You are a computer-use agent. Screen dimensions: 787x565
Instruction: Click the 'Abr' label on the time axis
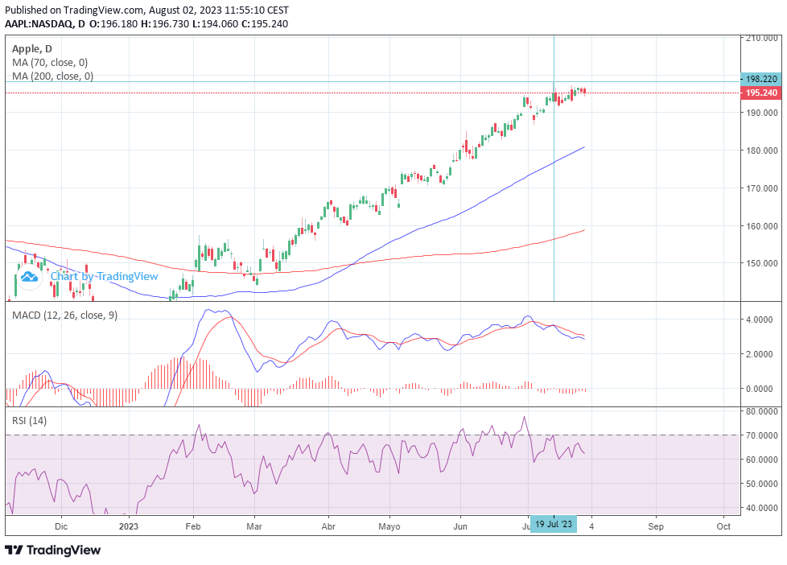click(328, 526)
